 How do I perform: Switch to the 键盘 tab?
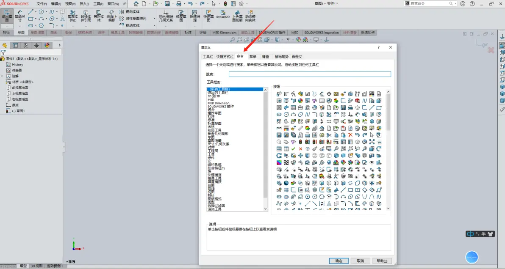pos(265,57)
